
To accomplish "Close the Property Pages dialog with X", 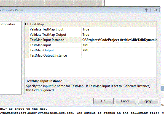I will [x=155, y=10].
